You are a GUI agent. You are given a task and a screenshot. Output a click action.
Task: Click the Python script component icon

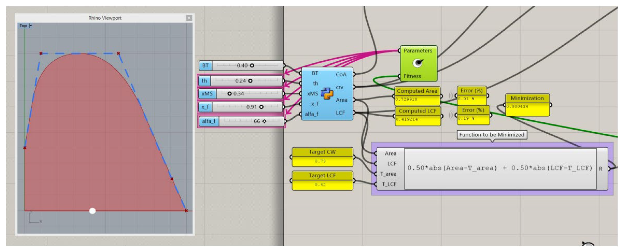pos(327,93)
